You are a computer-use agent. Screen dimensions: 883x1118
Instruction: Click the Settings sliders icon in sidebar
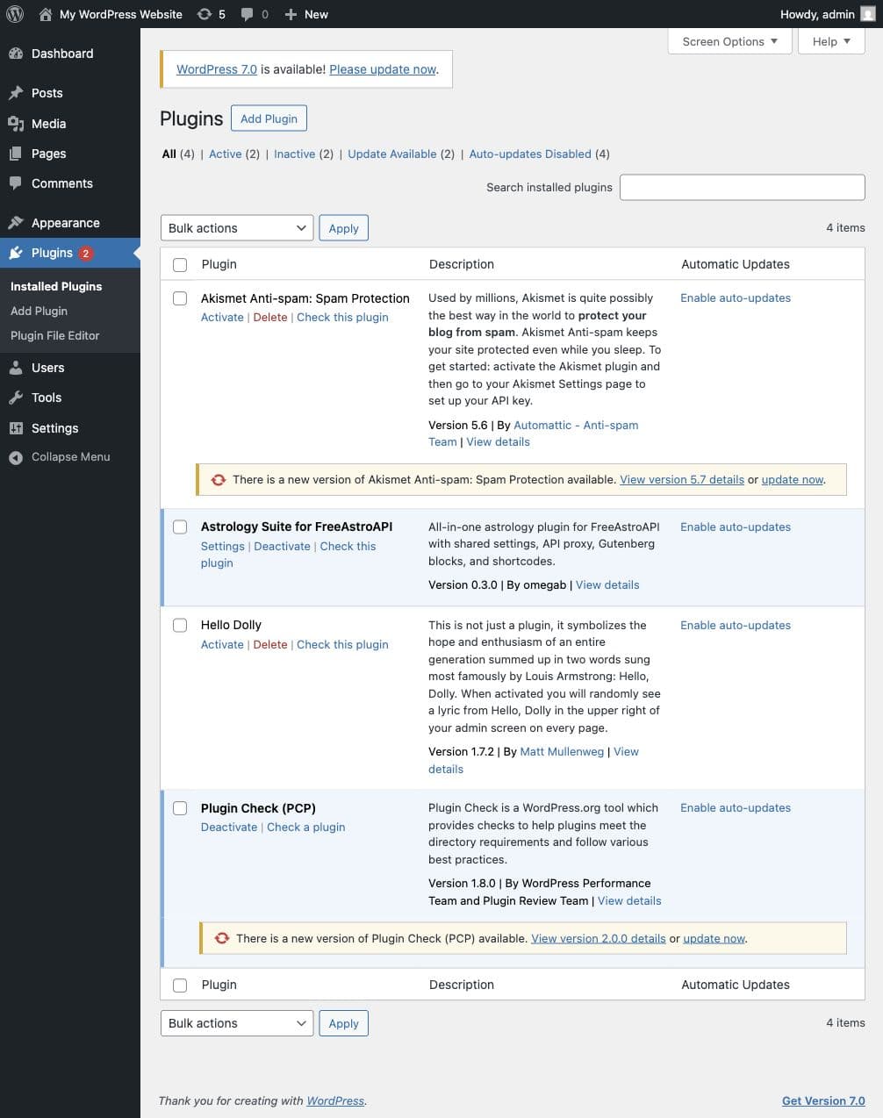coord(16,428)
